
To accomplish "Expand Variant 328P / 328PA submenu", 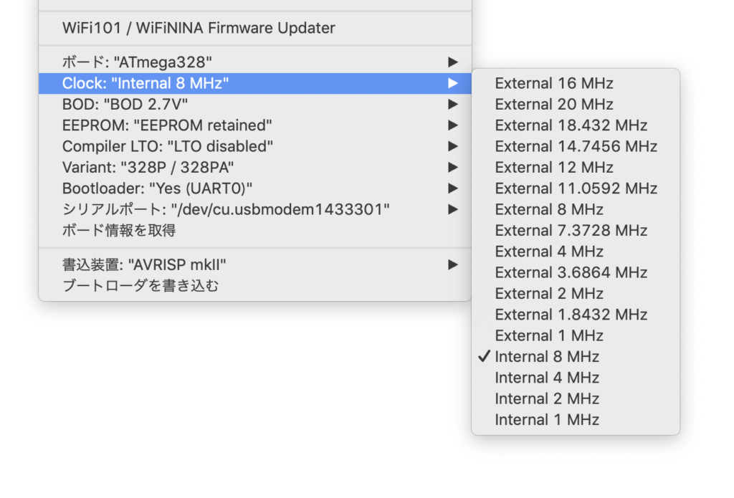I will click(x=148, y=167).
